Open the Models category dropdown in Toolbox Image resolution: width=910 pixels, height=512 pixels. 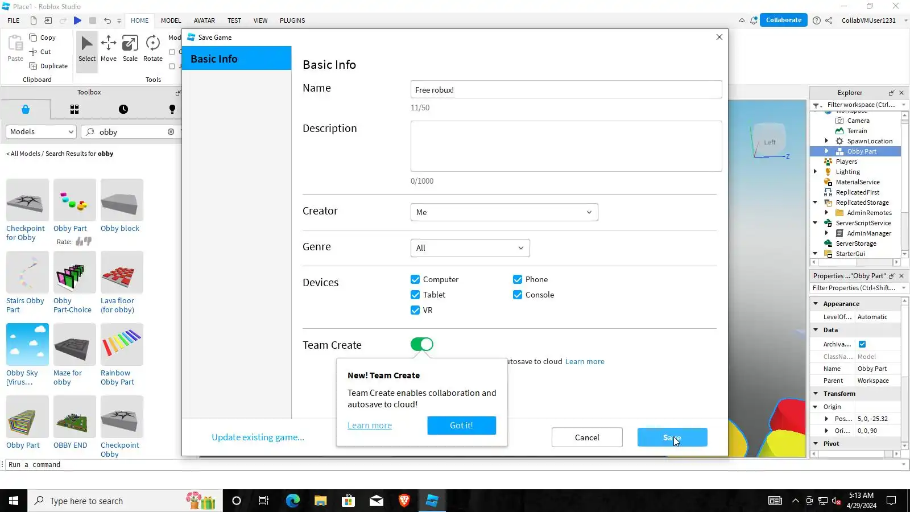click(x=41, y=132)
